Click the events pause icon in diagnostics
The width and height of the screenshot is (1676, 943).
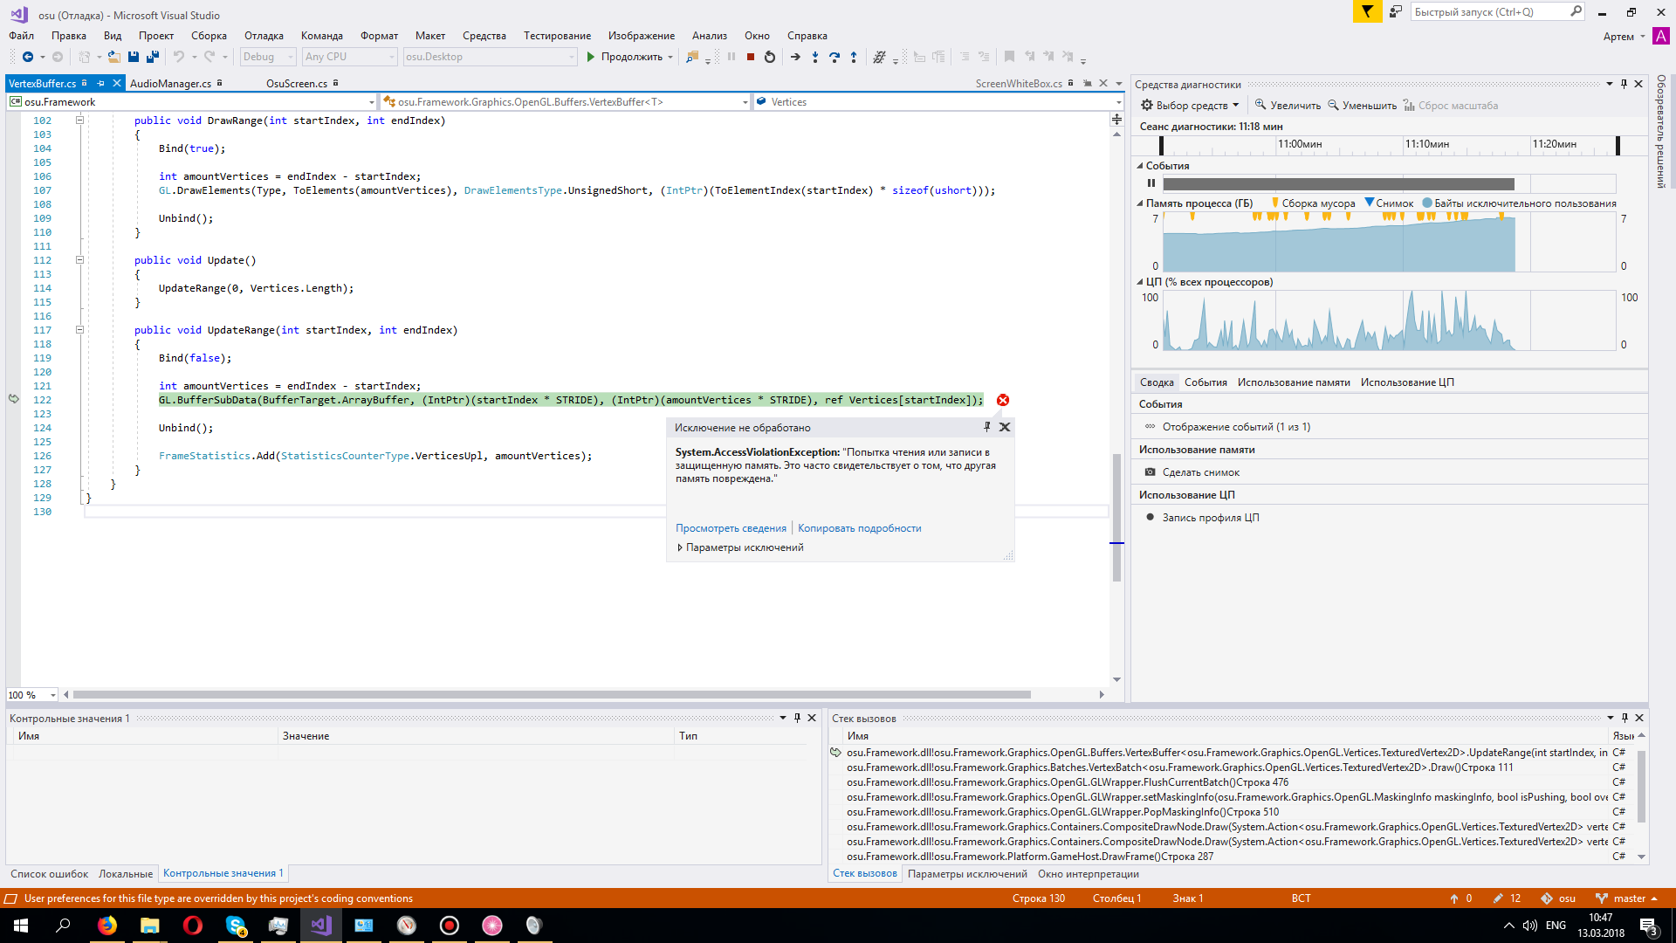tap(1151, 183)
